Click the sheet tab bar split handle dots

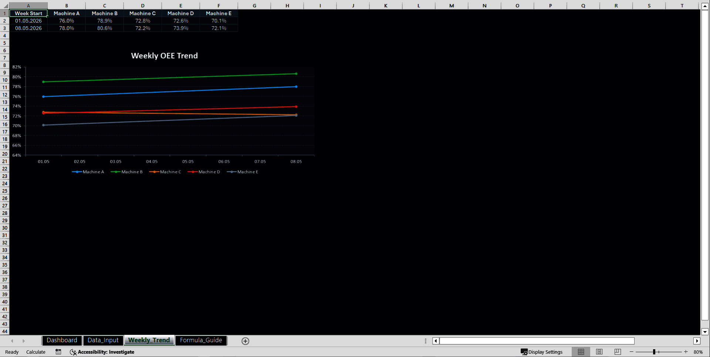pyautogui.click(x=426, y=341)
